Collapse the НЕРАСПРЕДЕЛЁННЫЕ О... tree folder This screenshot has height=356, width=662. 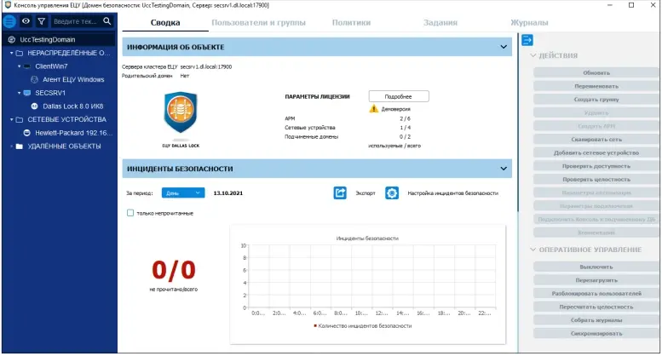[x=11, y=53]
